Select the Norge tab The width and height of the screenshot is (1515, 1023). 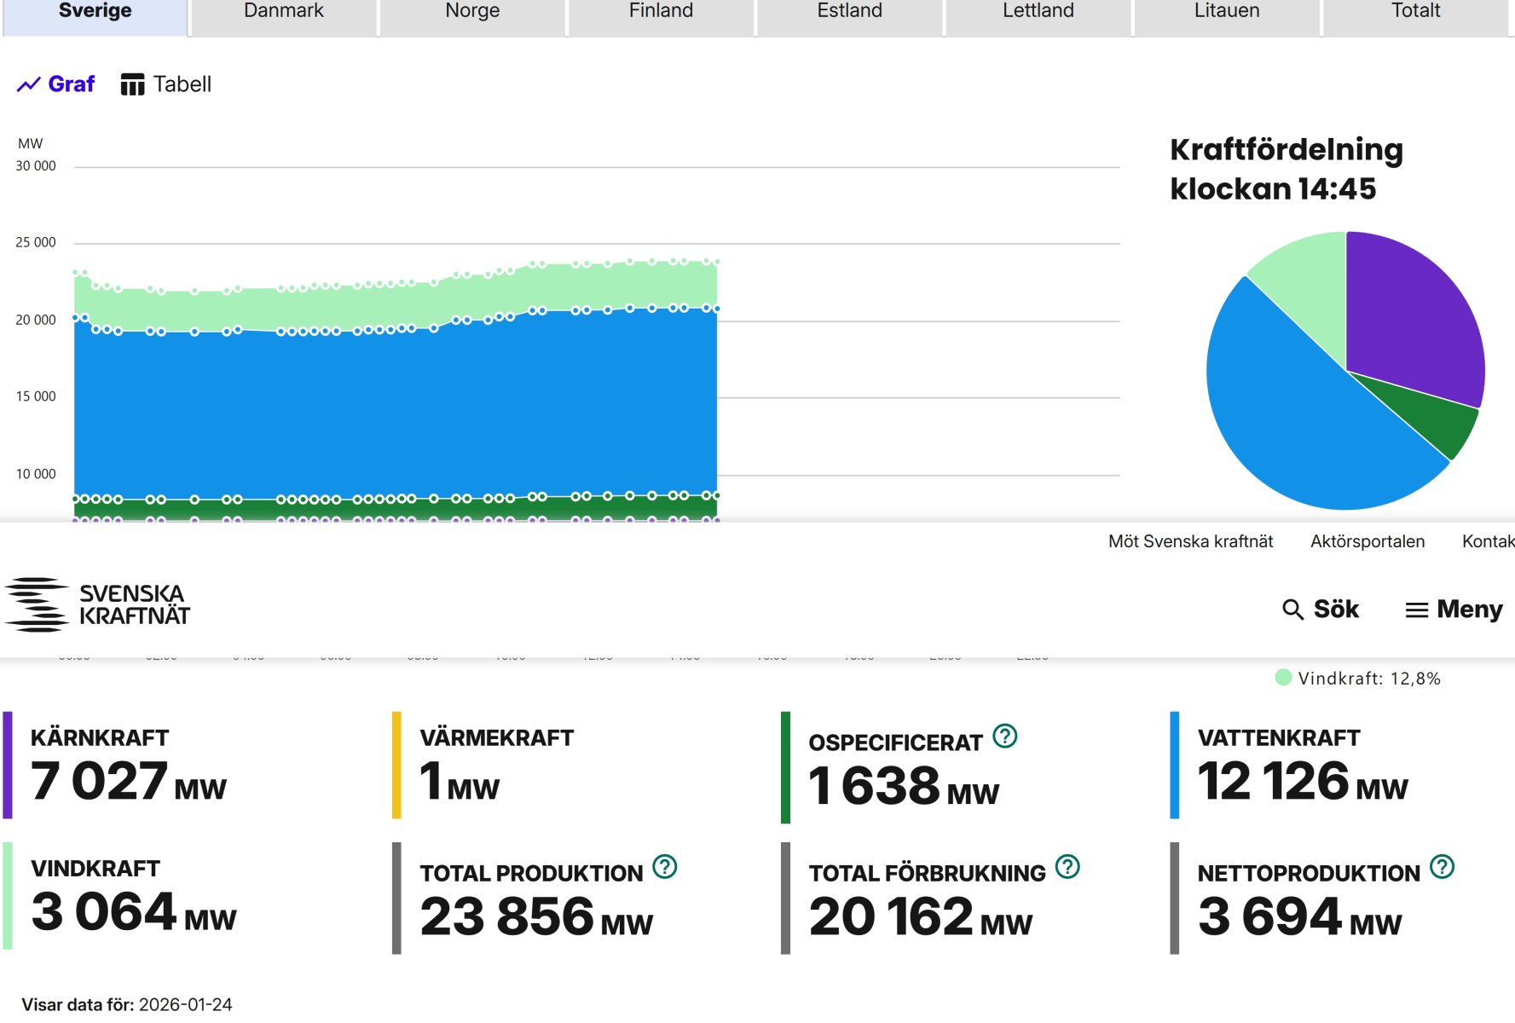click(471, 12)
